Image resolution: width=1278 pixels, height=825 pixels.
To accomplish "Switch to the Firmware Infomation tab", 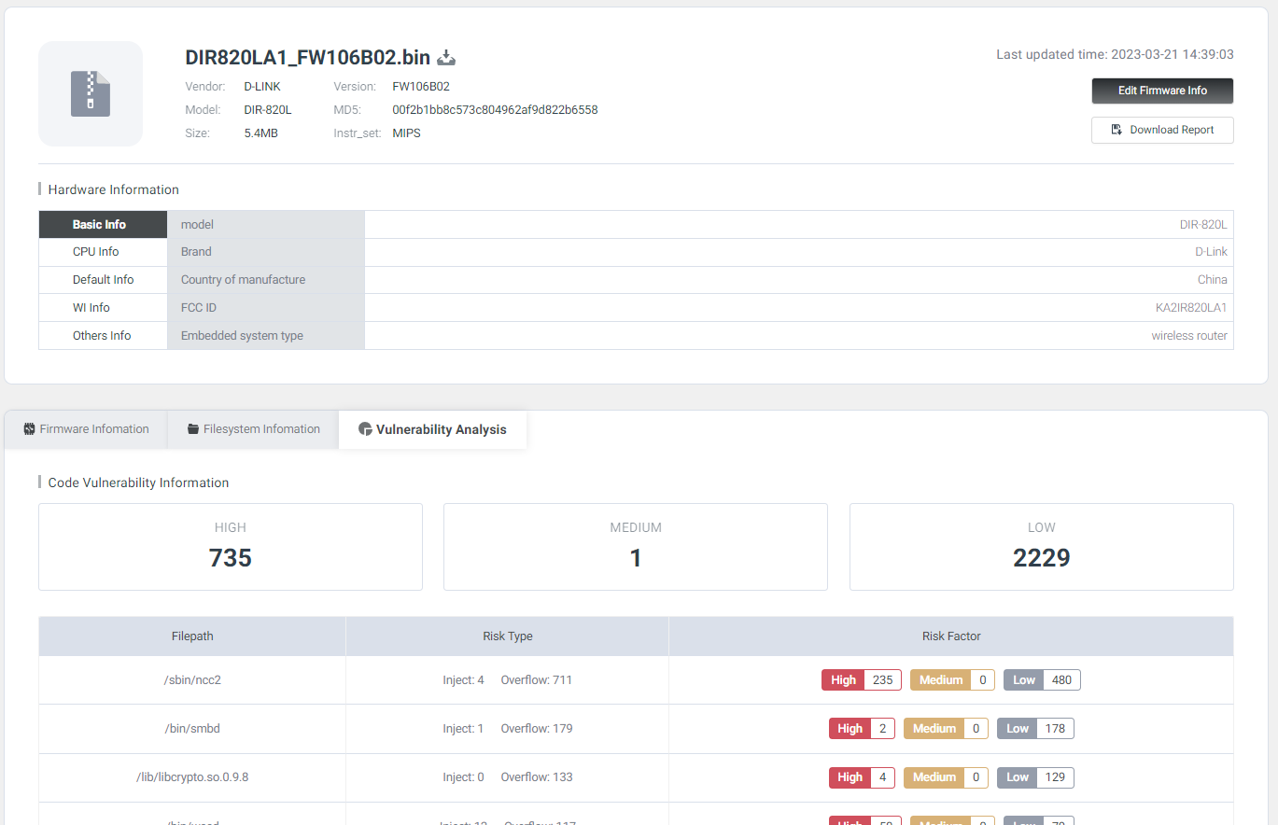I will pos(86,429).
